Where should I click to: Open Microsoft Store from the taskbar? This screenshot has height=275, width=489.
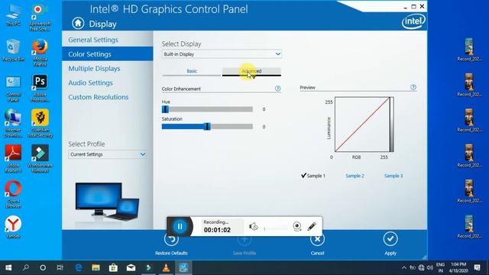point(113,267)
